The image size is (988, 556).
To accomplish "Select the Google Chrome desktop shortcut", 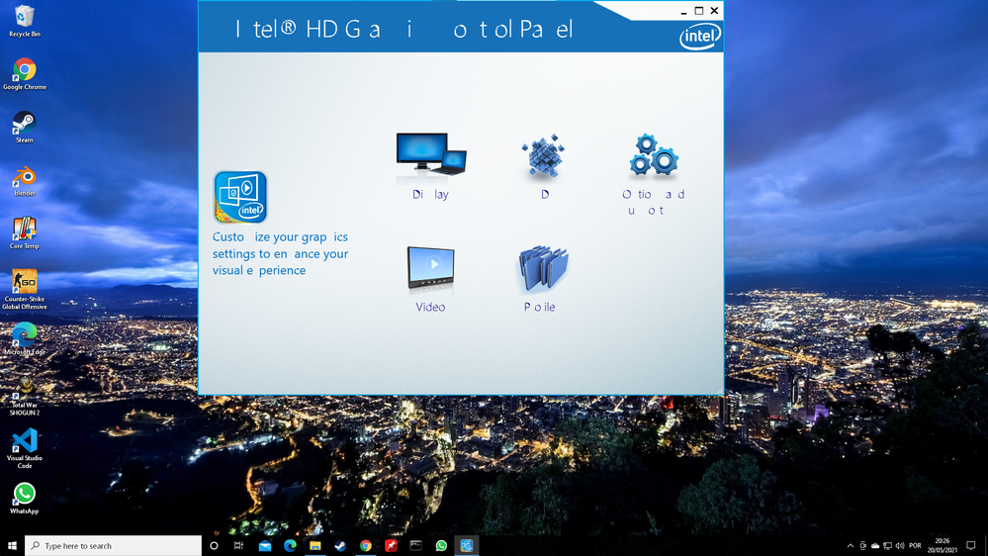I will 25,74.
